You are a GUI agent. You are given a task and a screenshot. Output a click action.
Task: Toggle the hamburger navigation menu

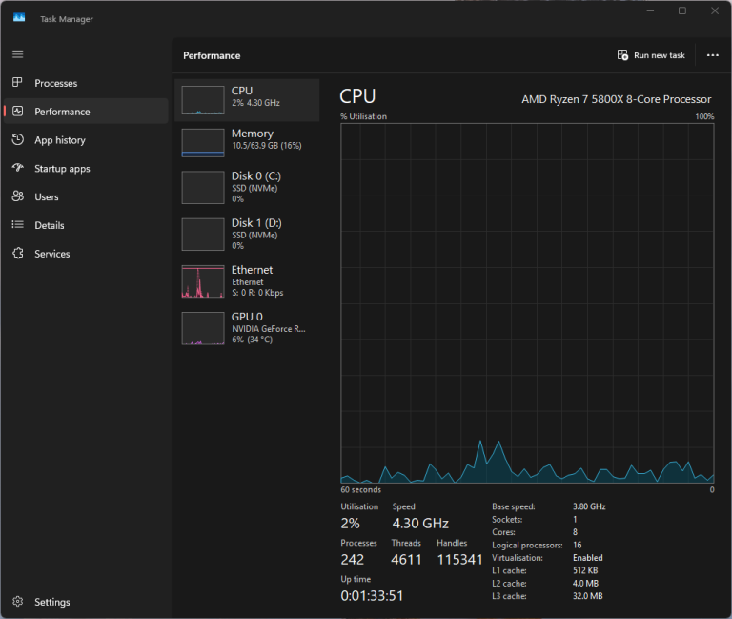tap(17, 54)
